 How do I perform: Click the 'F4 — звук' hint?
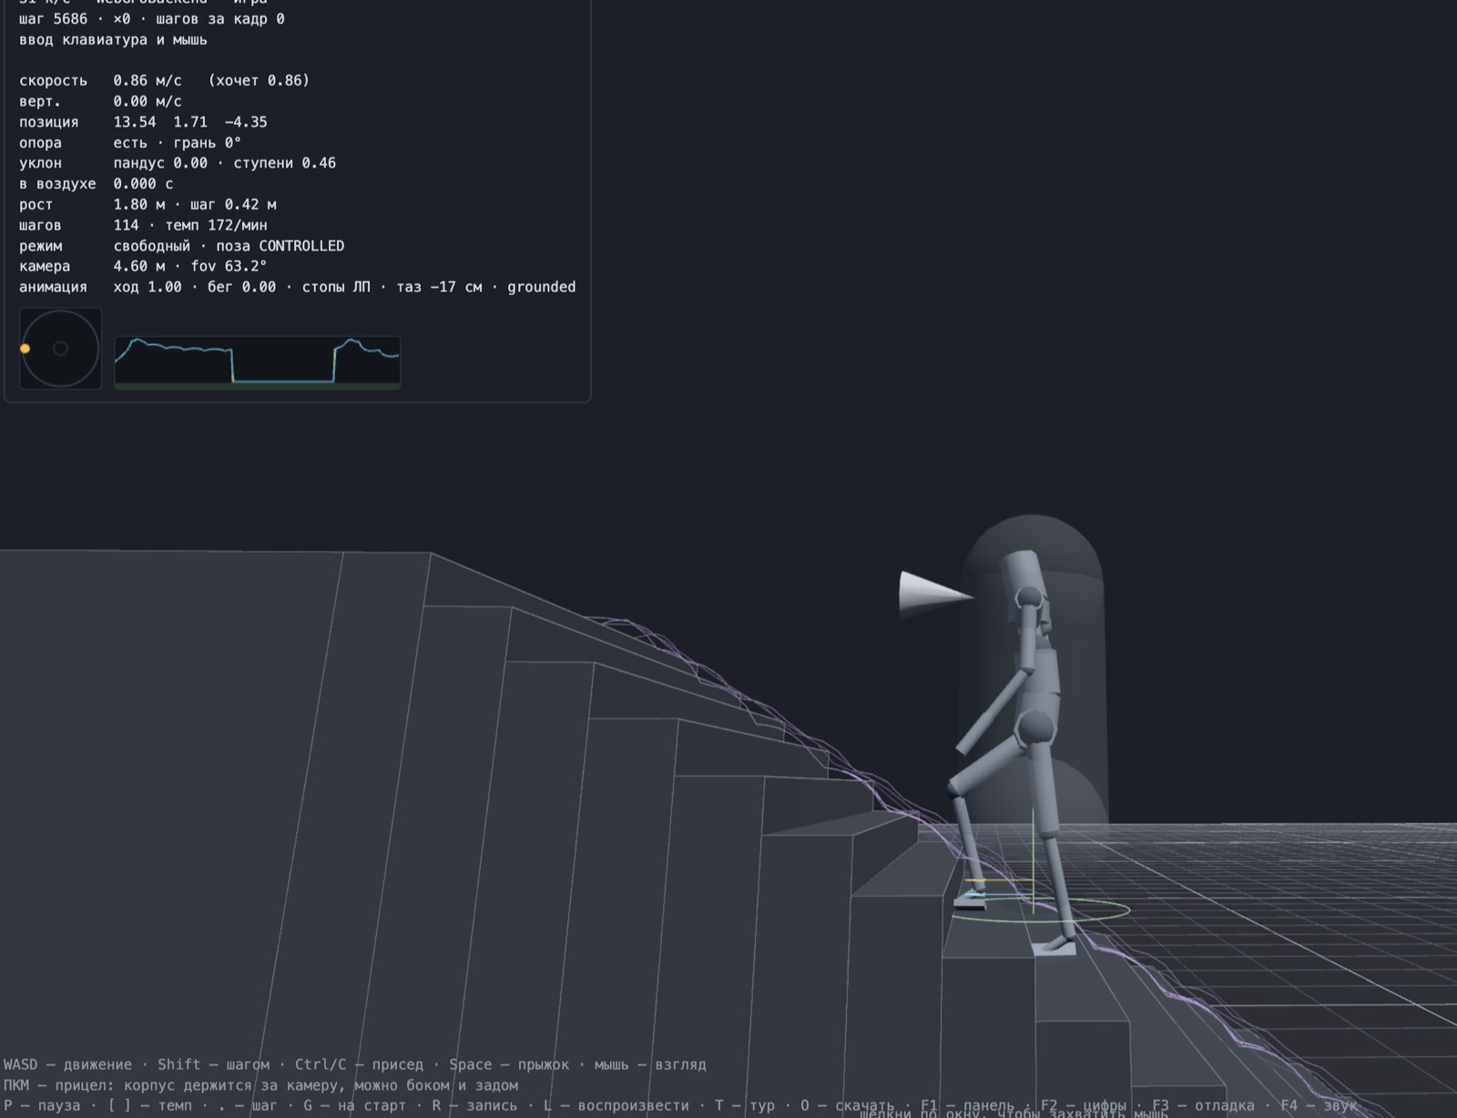1319,1105
